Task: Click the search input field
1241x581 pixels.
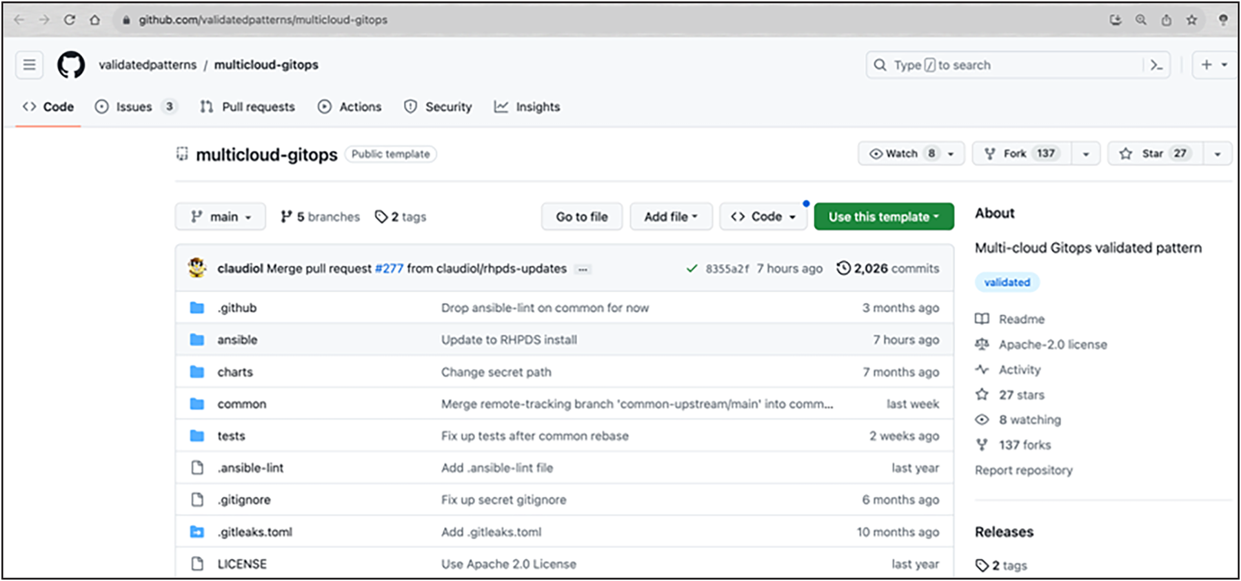Action: pos(1018,65)
